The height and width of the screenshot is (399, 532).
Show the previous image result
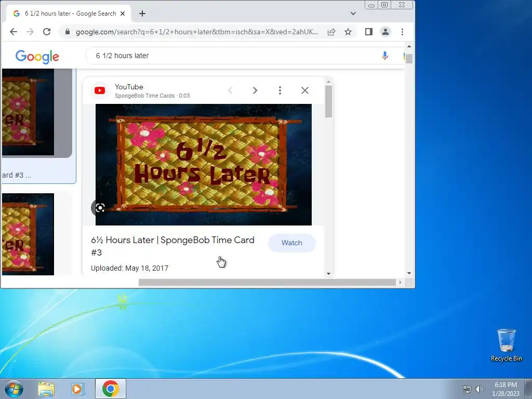point(230,90)
